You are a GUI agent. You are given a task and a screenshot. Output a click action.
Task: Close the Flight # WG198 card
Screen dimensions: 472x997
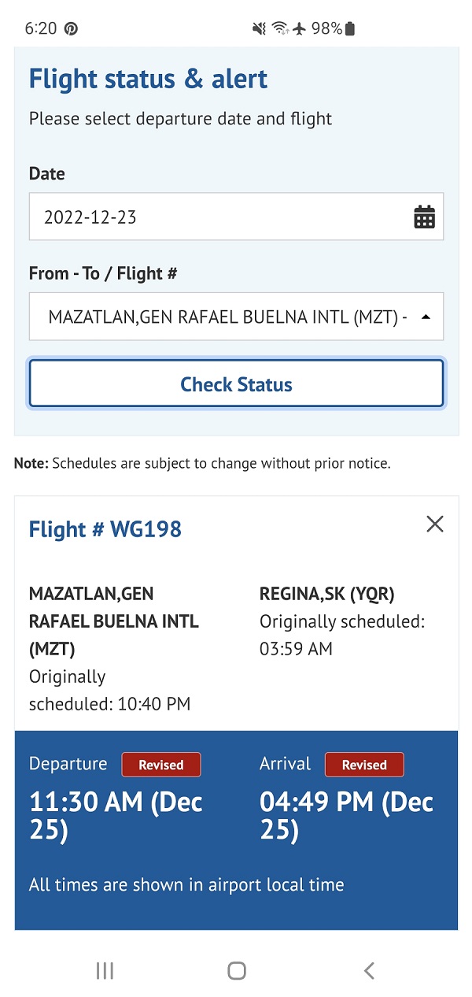point(434,524)
